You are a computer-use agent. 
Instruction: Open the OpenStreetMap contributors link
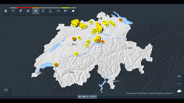pyautogui.click(x=161, y=93)
